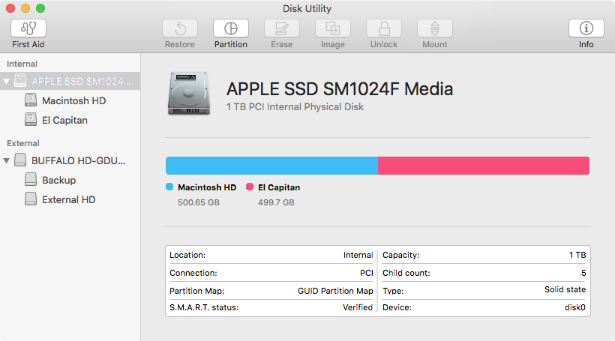
Task: Click the S.M.A.R.T. status row
Action: (271, 307)
